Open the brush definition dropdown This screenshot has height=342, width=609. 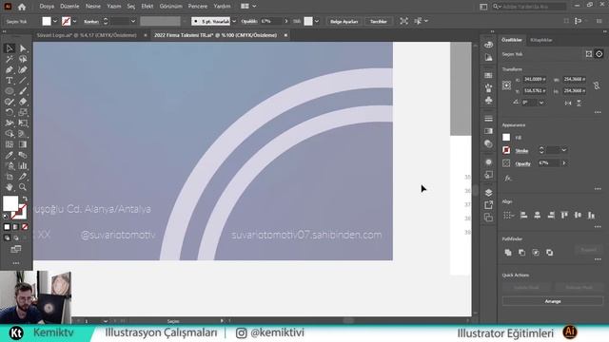coord(234,21)
